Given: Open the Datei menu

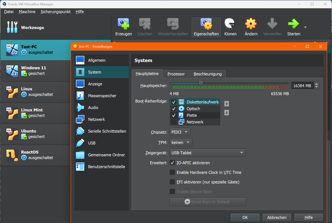Looking at the screenshot, I should pyautogui.click(x=9, y=12).
